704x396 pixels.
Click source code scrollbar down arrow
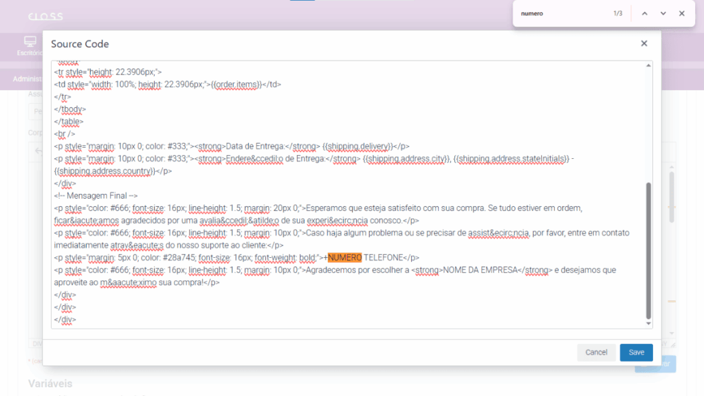[648, 323]
